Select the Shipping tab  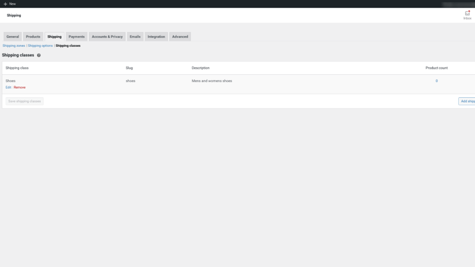pos(55,37)
